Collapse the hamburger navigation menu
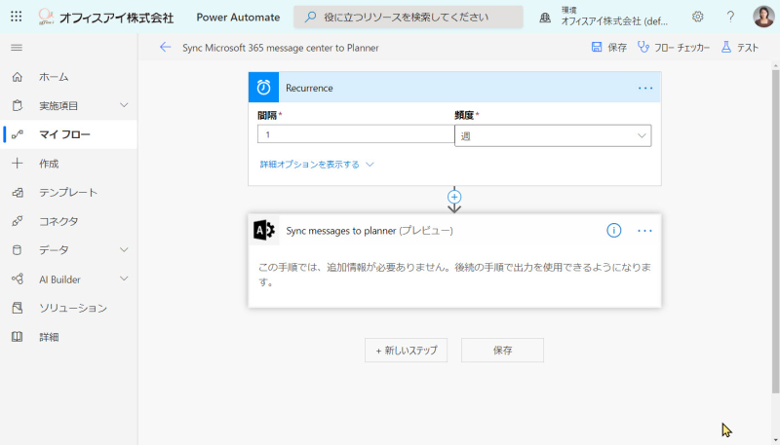780x445 pixels. coord(17,48)
